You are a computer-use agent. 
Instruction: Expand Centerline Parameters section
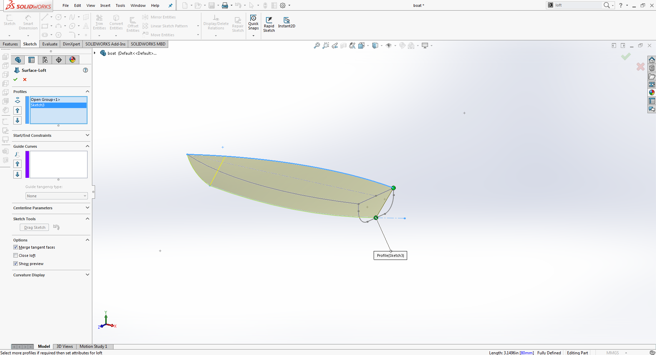(x=88, y=208)
